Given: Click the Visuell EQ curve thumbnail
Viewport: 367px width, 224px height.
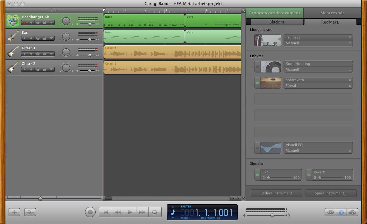Looking at the screenshot, I should click(271, 148).
